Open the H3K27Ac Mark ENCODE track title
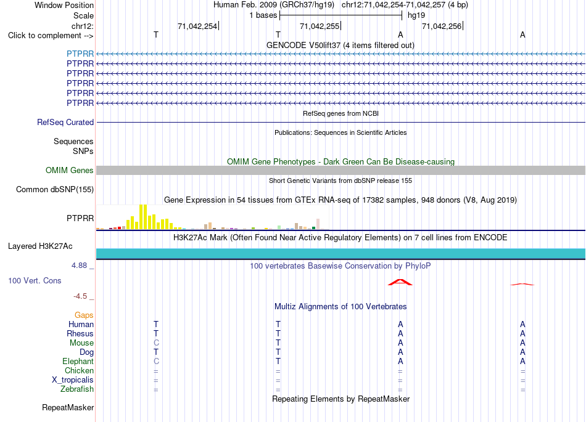 pyautogui.click(x=340, y=238)
